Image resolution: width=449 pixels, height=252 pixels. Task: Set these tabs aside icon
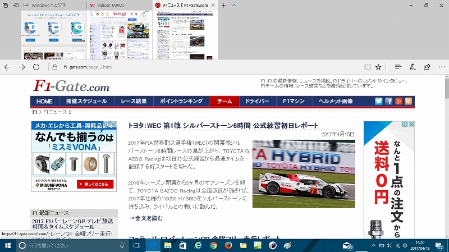[16, 5]
